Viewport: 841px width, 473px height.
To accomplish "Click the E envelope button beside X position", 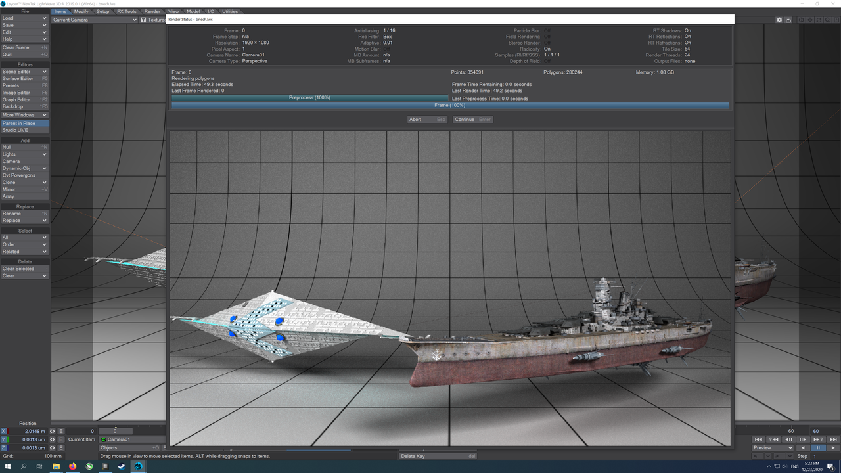I will [x=60, y=431].
